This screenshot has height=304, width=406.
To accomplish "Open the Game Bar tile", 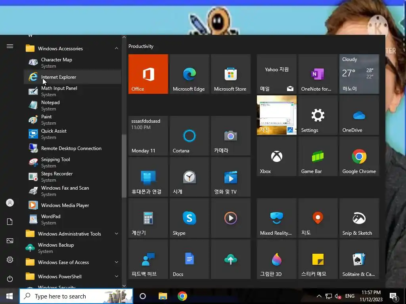I will click(318, 156).
